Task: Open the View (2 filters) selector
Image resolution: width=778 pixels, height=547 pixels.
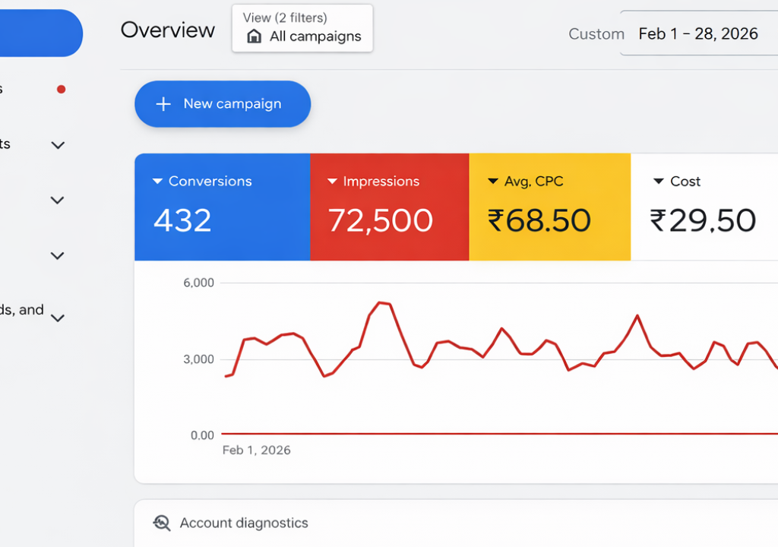Action: 302,28
